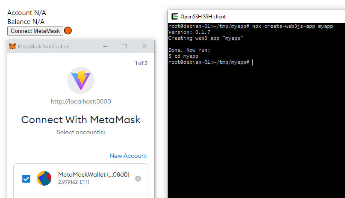
Task: Click the 'Done. Now run:' terminal line
Action: [x=189, y=50]
